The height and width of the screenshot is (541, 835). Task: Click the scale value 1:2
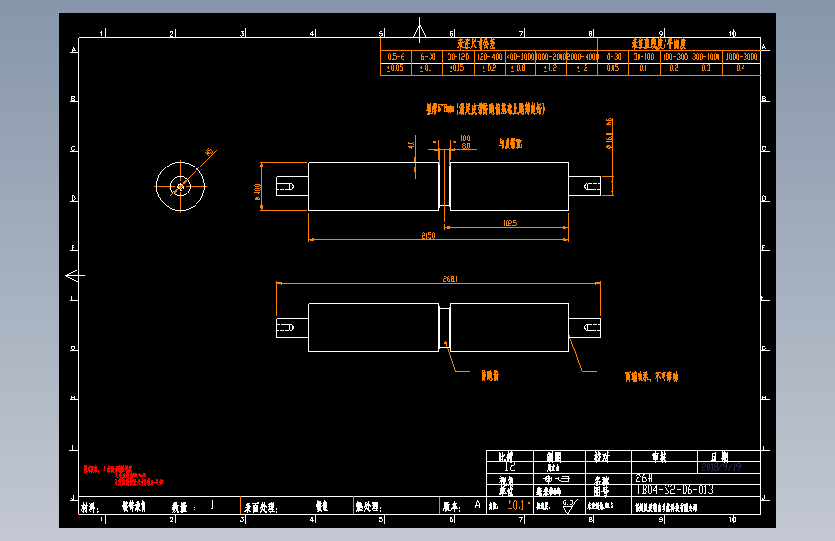pos(509,467)
